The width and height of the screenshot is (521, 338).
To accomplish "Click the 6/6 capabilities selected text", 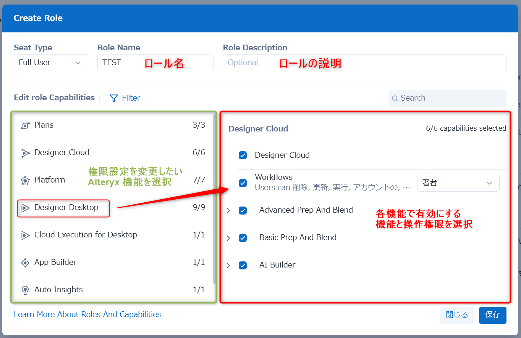I will coord(466,128).
